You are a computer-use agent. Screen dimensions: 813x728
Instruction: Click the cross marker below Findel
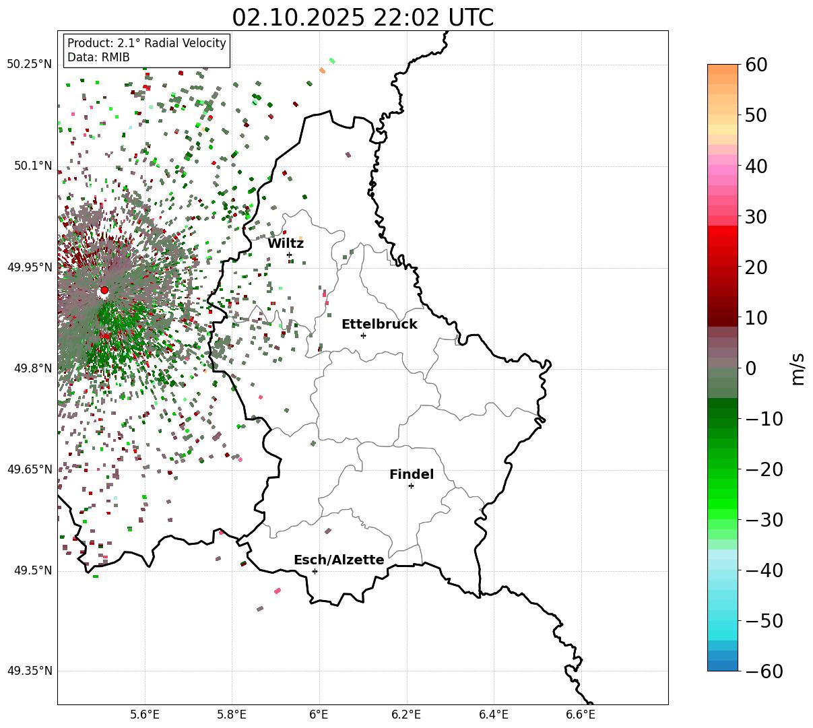click(411, 486)
